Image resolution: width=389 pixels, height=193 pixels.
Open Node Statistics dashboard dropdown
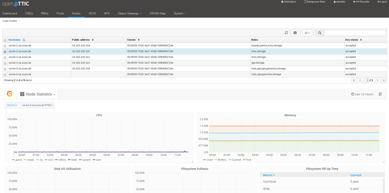[37, 94]
